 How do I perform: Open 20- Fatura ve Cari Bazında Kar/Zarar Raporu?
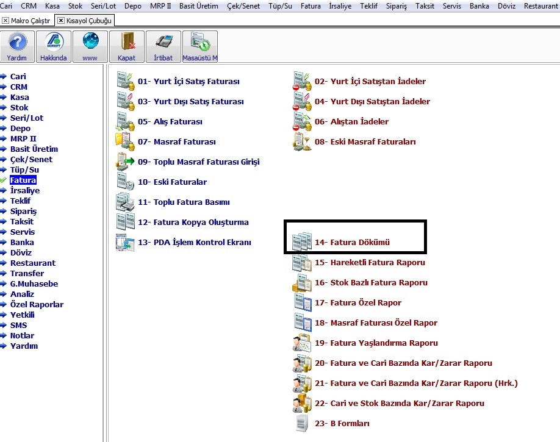point(403,363)
